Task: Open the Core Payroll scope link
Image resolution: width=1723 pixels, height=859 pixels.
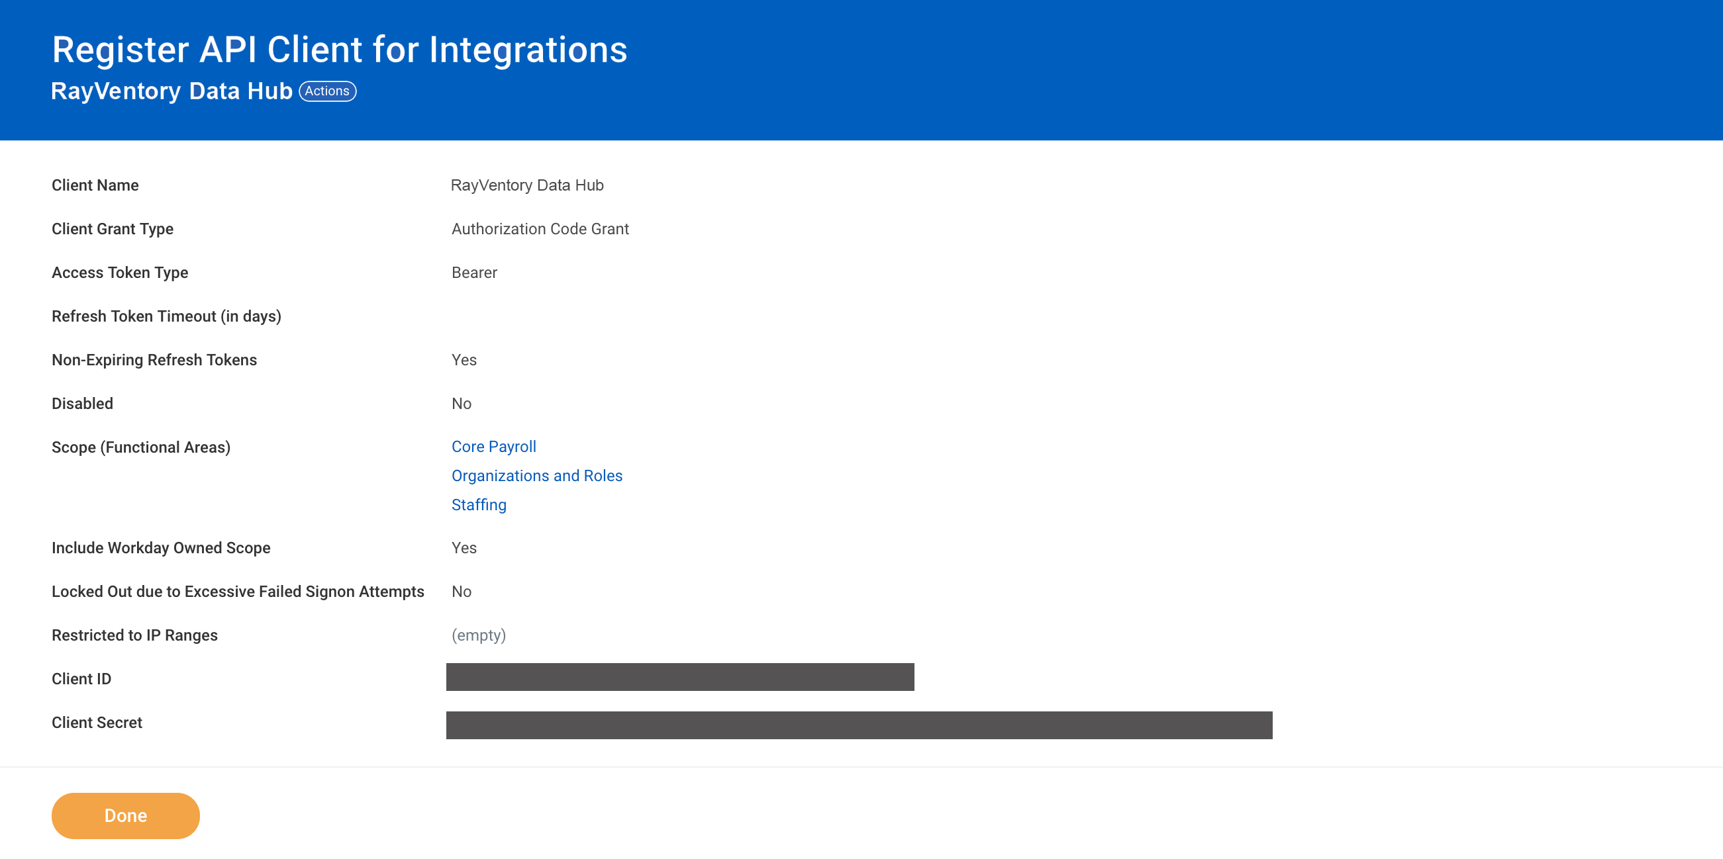Action: pos(493,446)
